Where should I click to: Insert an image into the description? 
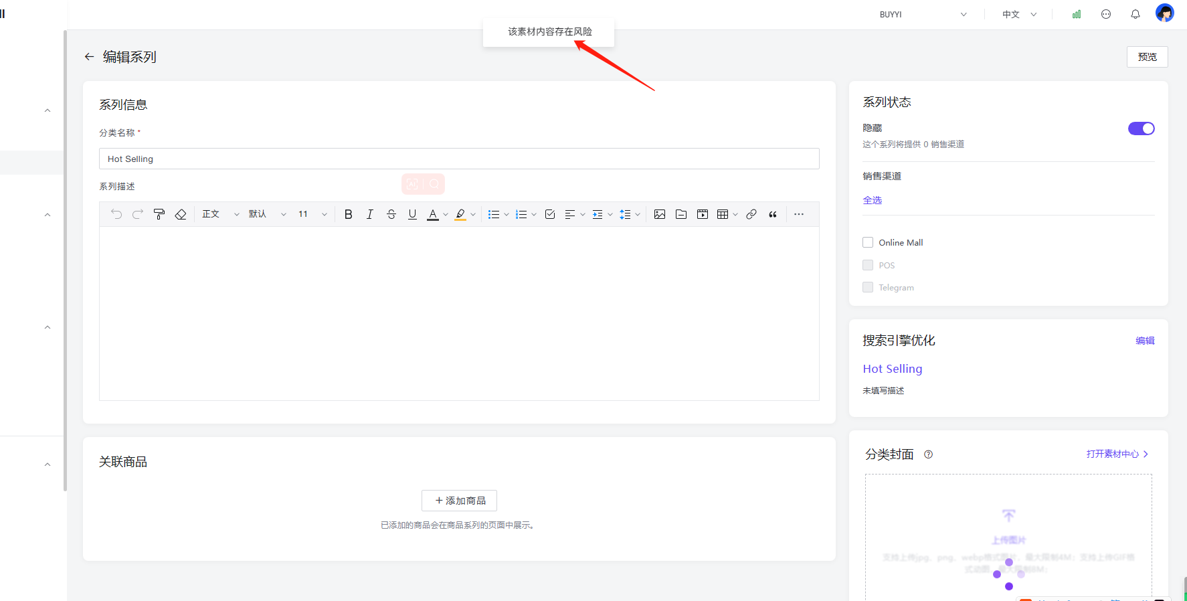click(x=660, y=214)
